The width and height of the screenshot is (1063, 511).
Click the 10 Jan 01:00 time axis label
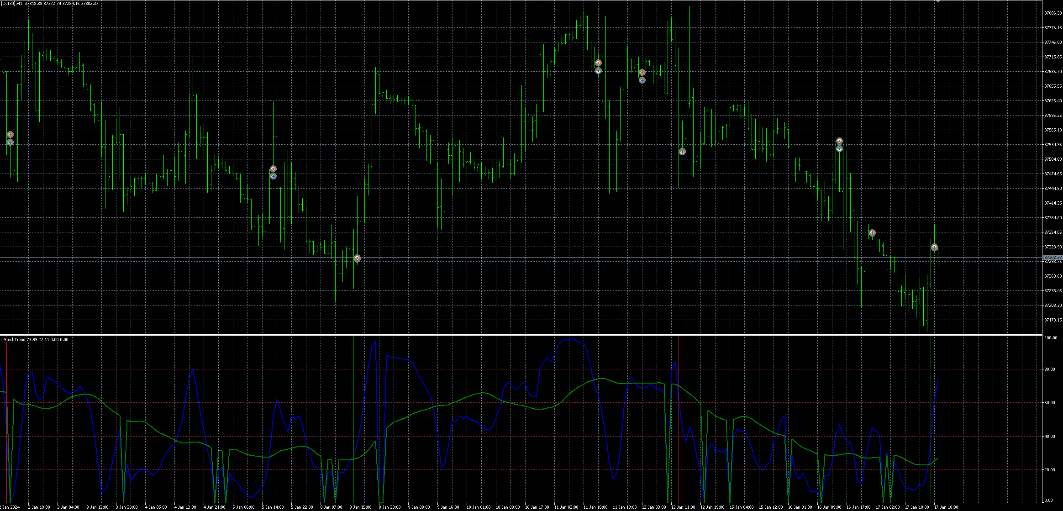(478, 507)
